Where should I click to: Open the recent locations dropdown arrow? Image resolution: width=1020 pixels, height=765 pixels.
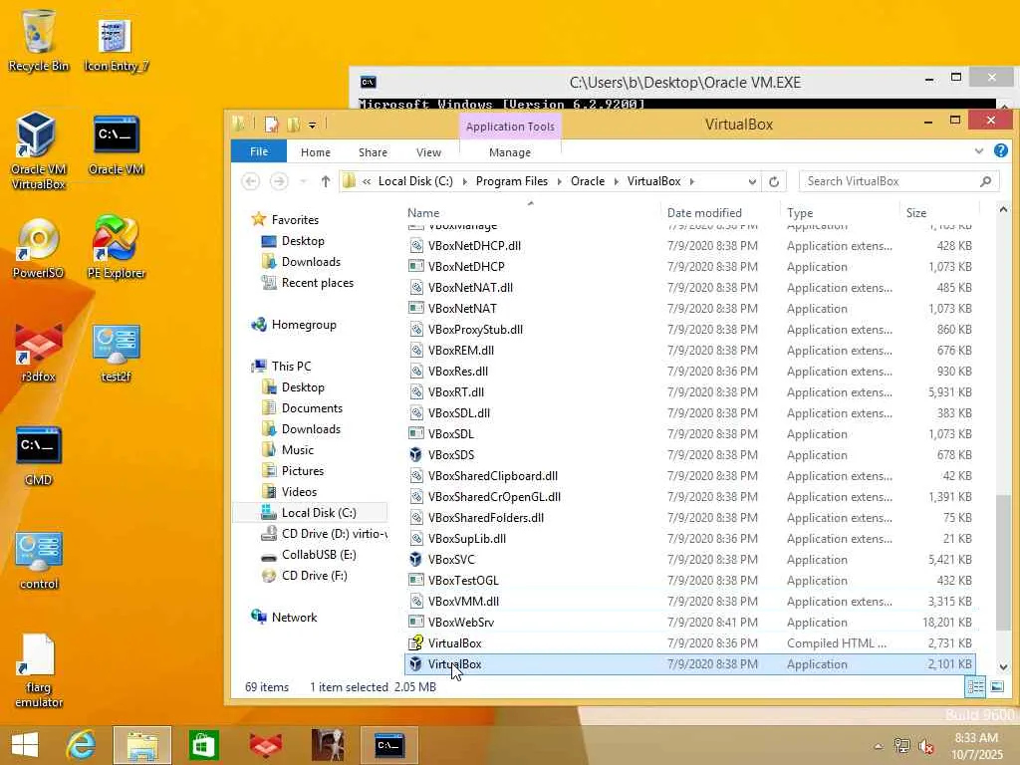[303, 181]
